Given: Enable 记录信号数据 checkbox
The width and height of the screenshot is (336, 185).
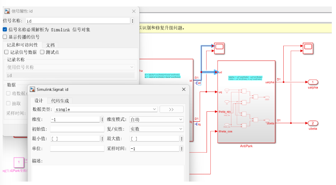Looking at the screenshot, I should point(6,52).
